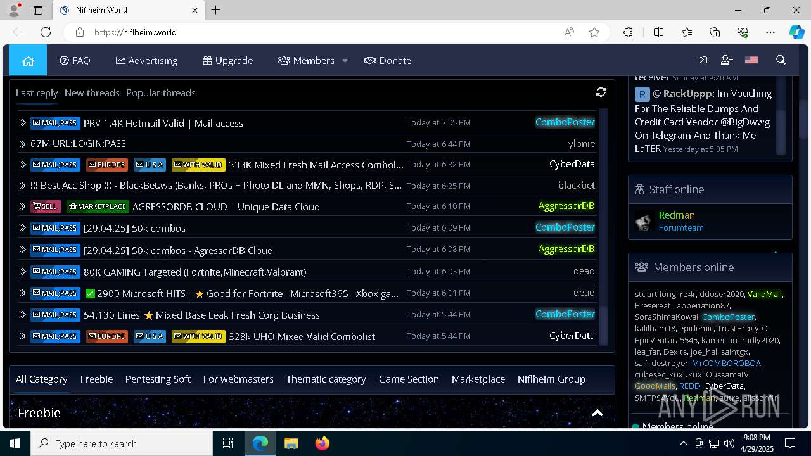This screenshot has height=456, width=811.
Task: Expand the Members dropdown arrow
Action: [x=345, y=61]
